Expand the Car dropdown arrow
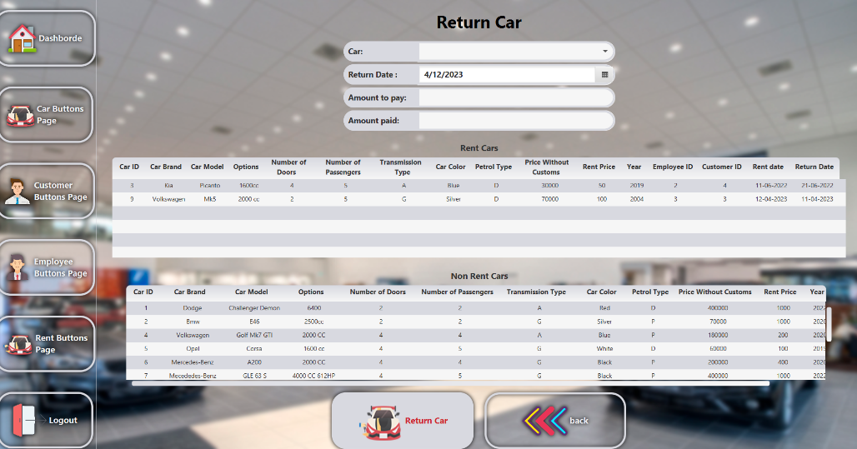Image resolution: width=857 pixels, height=449 pixels. tap(605, 52)
